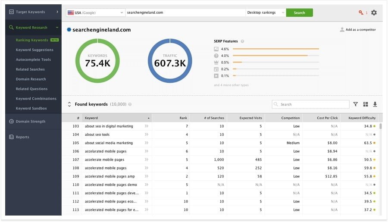Click the Domain Strength gauge icon

pos(11,121)
